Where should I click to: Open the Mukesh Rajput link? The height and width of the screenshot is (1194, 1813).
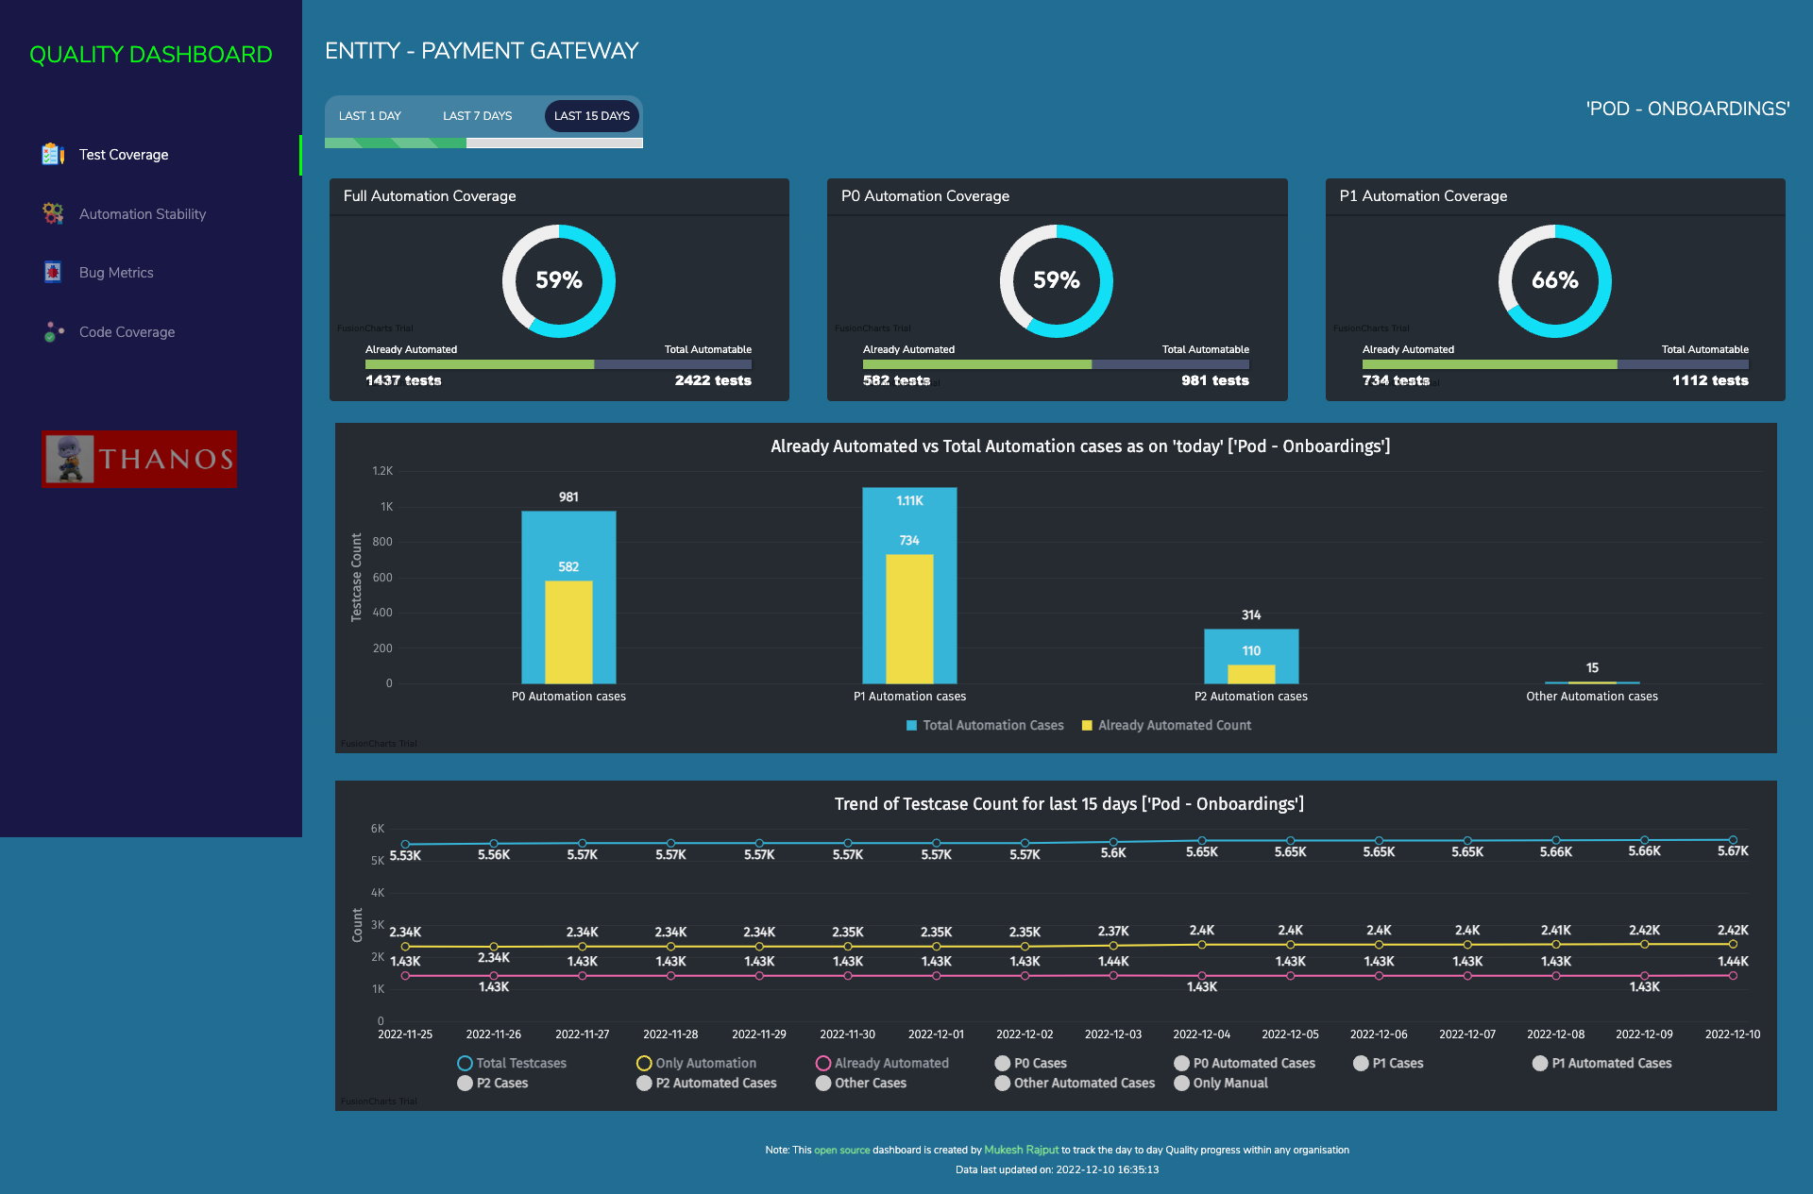[x=1021, y=1150]
